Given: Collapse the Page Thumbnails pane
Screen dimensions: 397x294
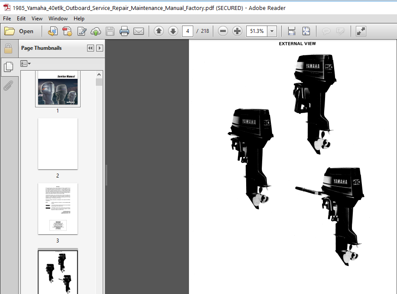Looking at the screenshot, I should (x=91, y=48).
